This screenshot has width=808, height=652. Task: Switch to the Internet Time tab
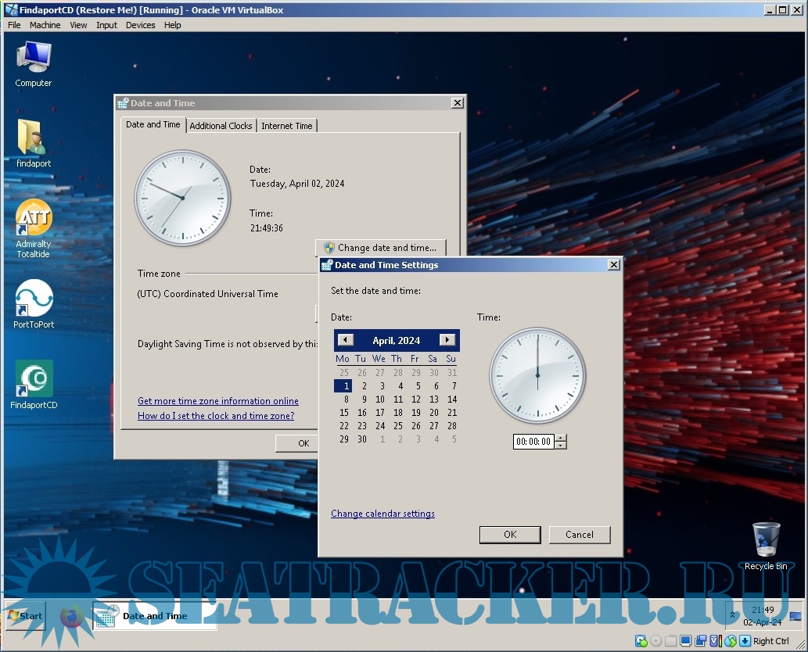click(x=286, y=126)
